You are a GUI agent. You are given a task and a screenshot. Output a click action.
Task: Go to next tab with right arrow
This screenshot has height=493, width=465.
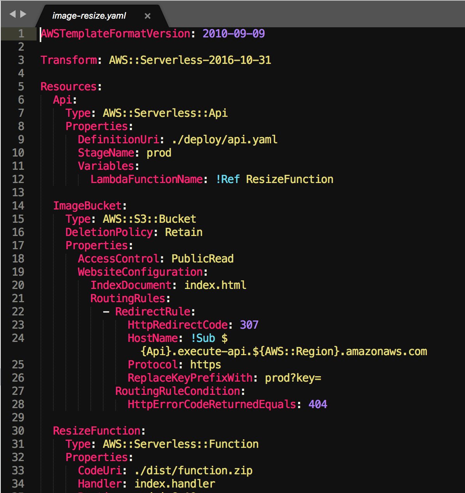click(x=23, y=14)
